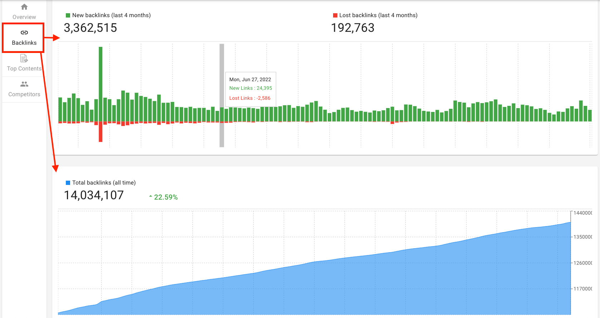Select the longest red lost-links bar
The height and width of the screenshot is (318, 600).
tap(101, 132)
